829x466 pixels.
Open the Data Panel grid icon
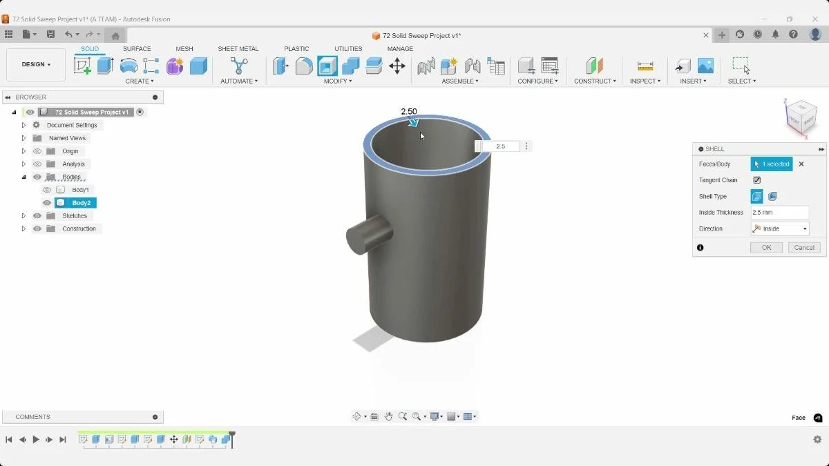(x=8, y=35)
